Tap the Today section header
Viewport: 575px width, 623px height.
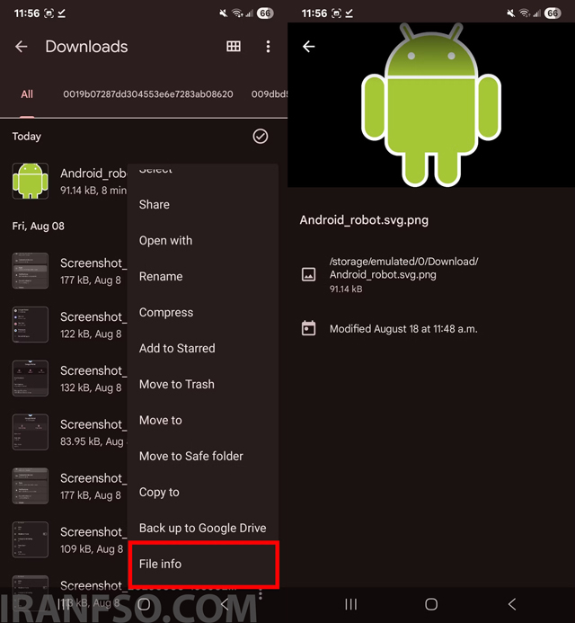click(x=27, y=137)
